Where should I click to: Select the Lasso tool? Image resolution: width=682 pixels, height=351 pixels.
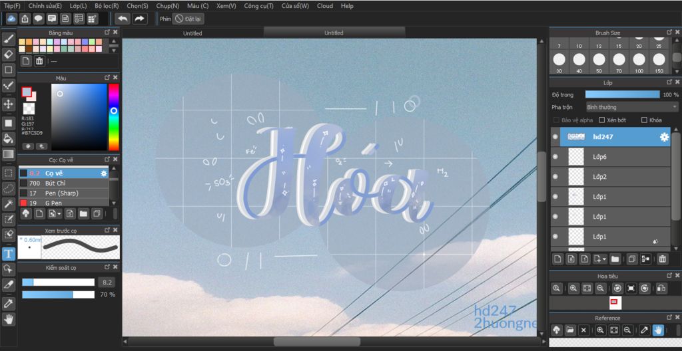click(8, 188)
